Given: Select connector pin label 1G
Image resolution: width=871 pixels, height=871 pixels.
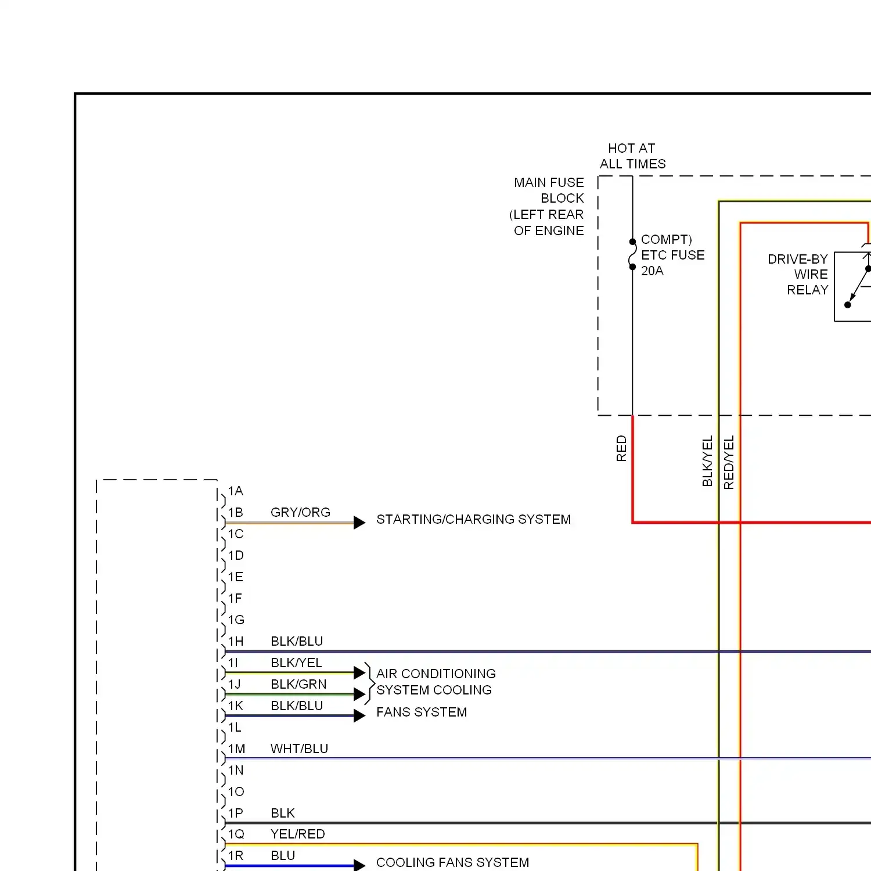Looking at the screenshot, I should click(x=236, y=620).
